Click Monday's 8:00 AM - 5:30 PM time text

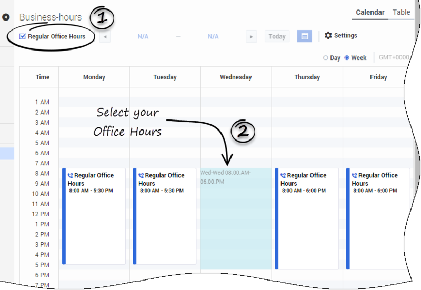pyautogui.click(x=91, y=191)
